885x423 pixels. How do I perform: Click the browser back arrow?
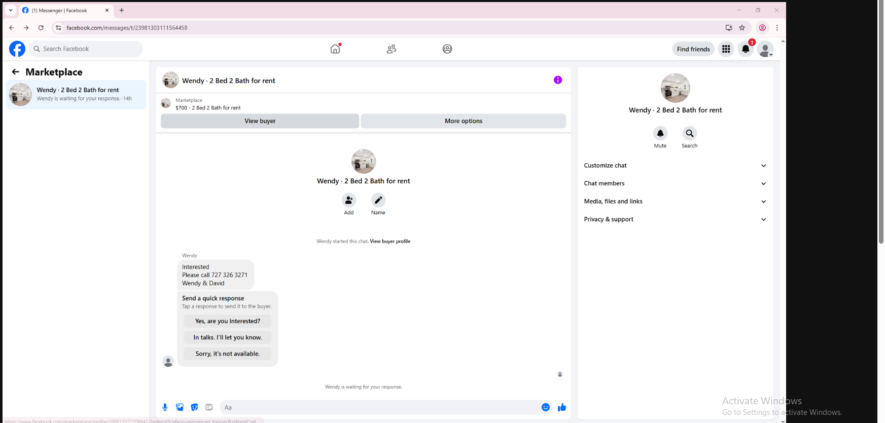12,28
